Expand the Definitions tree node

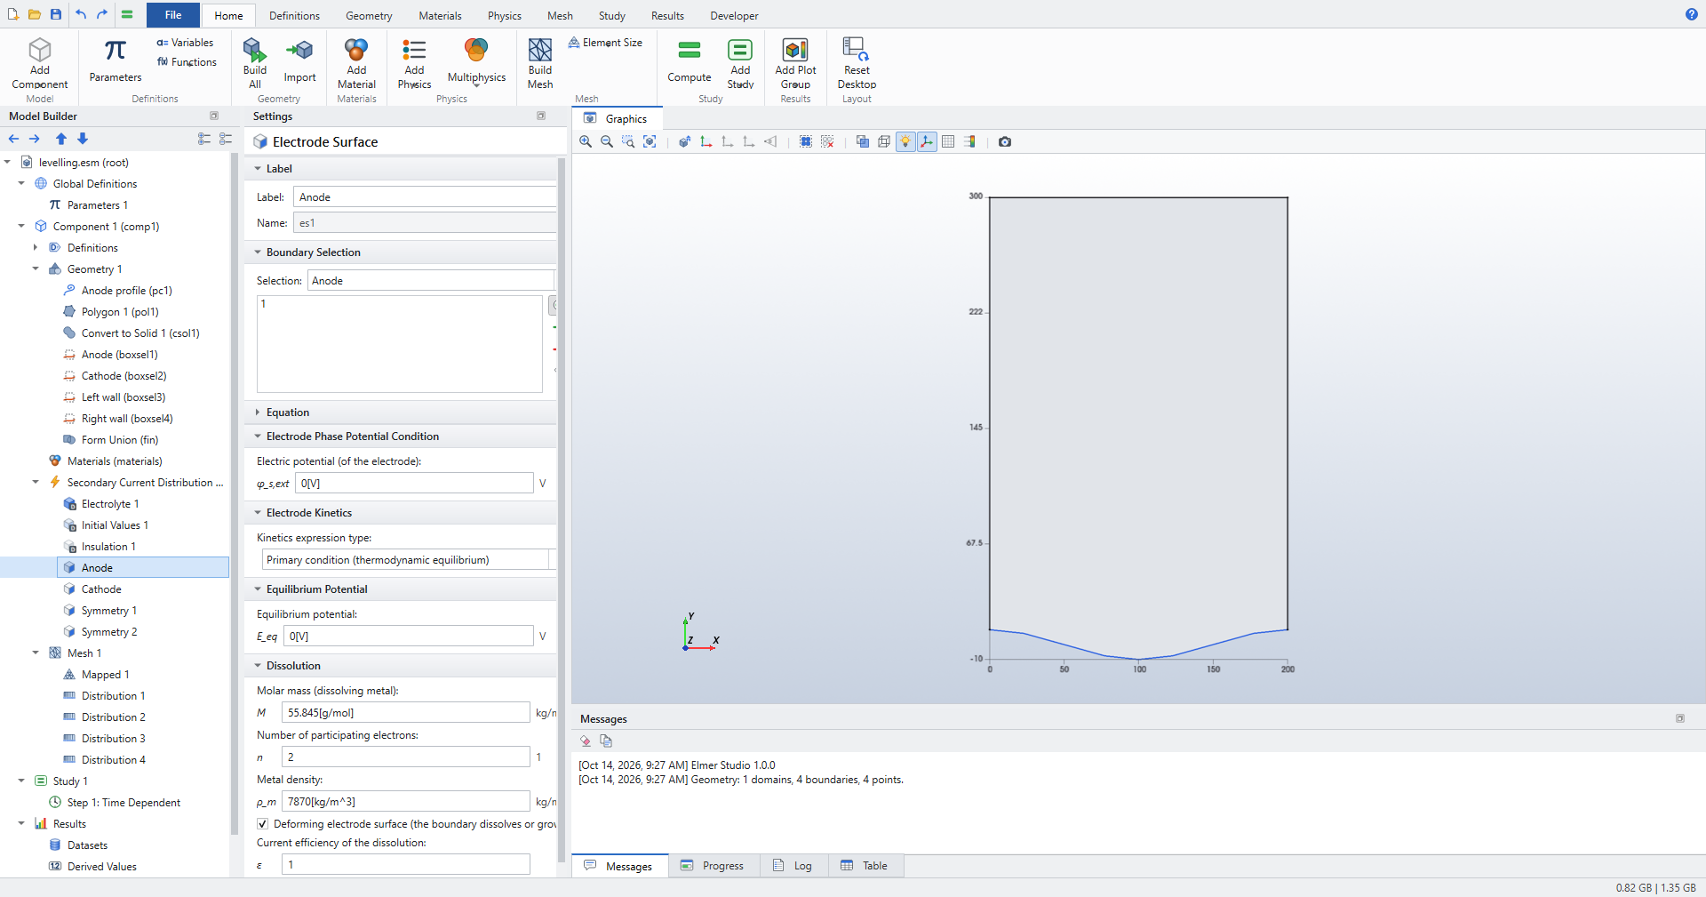[x=36, y=248]
